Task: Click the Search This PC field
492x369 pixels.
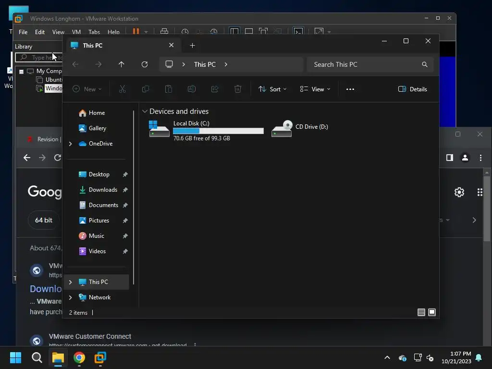Action: point(370,64)
